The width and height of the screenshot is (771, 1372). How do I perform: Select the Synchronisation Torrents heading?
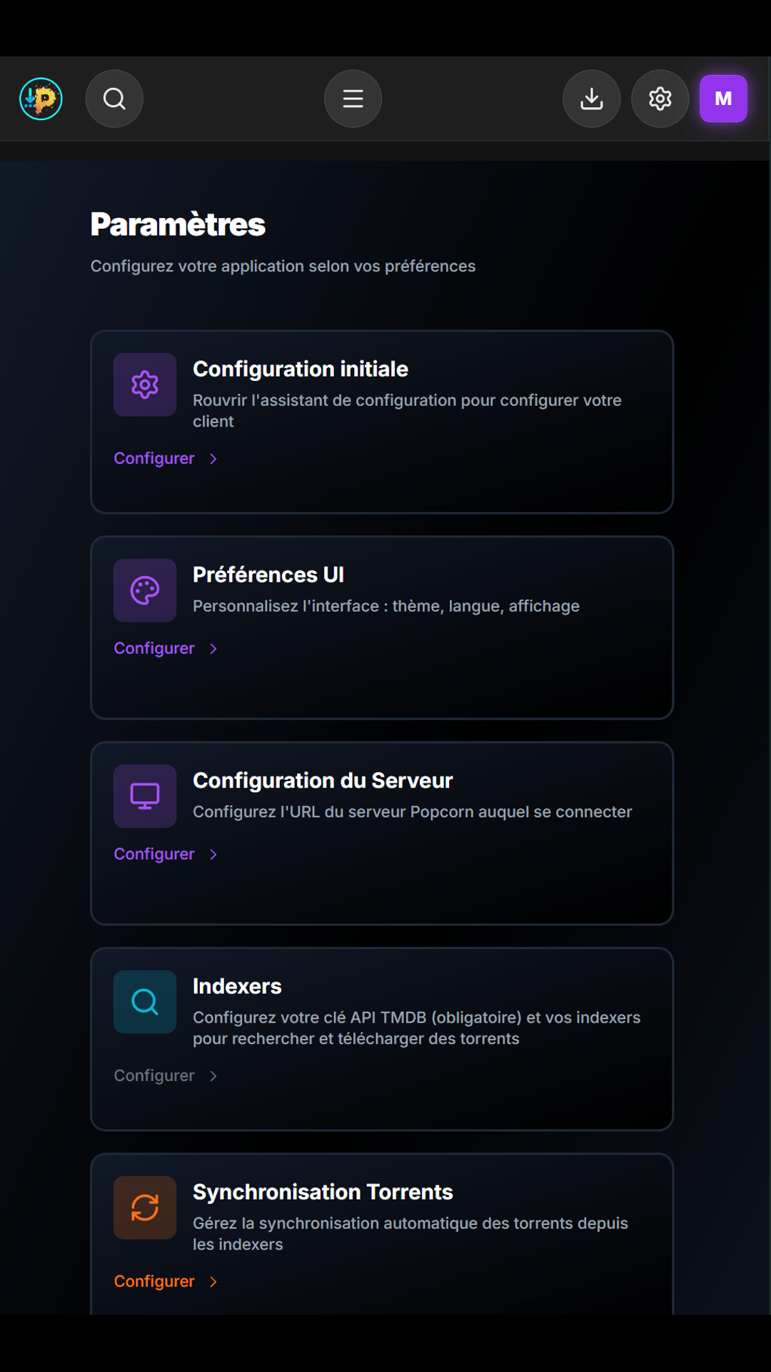(x=323, y=1192)
